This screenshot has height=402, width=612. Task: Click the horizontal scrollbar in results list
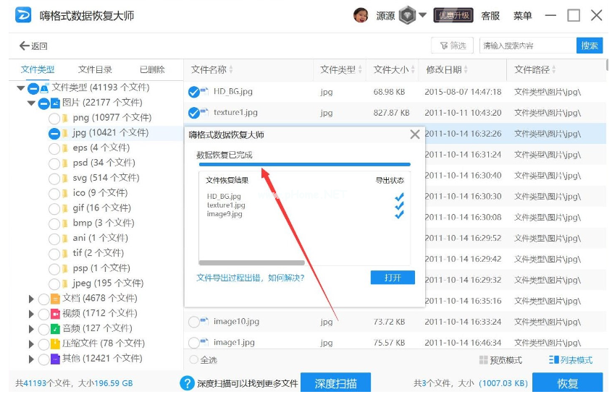click(251, 262)
